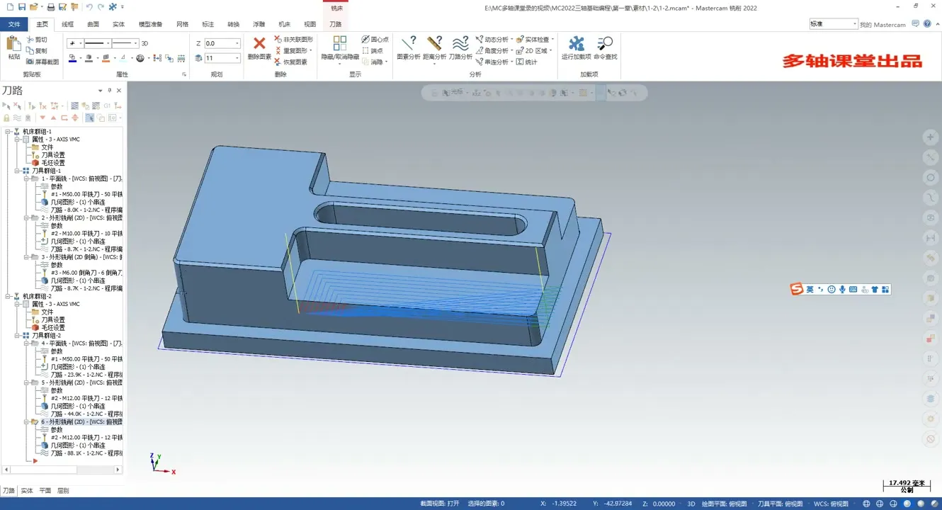Open the 文件 (File) menu
This screenshot has height=510, width=942.
[14, 24]
